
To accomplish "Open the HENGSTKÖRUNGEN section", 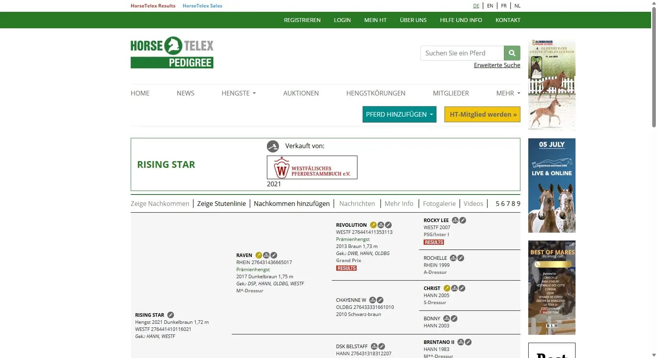I will [376, 93].
